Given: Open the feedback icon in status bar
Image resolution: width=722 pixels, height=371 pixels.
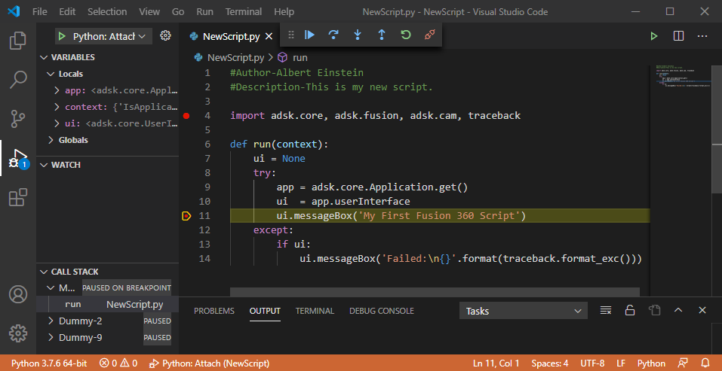Looking at the screenshot, I should pos(684,363).
